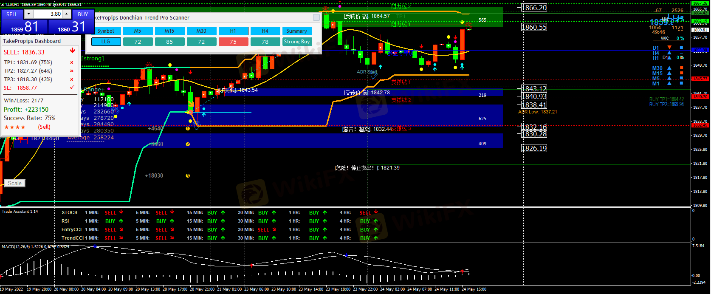
Task: Click the RSI 5 MIN green buy arrow
Action: 172,221
